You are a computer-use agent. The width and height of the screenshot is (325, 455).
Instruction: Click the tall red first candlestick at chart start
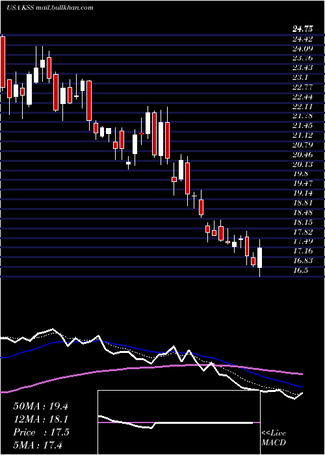tap(3, 62)
